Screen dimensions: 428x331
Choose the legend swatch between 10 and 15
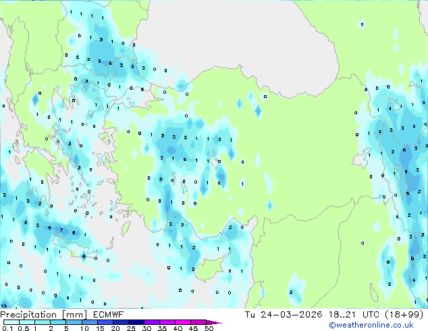(x=89, y=322)
